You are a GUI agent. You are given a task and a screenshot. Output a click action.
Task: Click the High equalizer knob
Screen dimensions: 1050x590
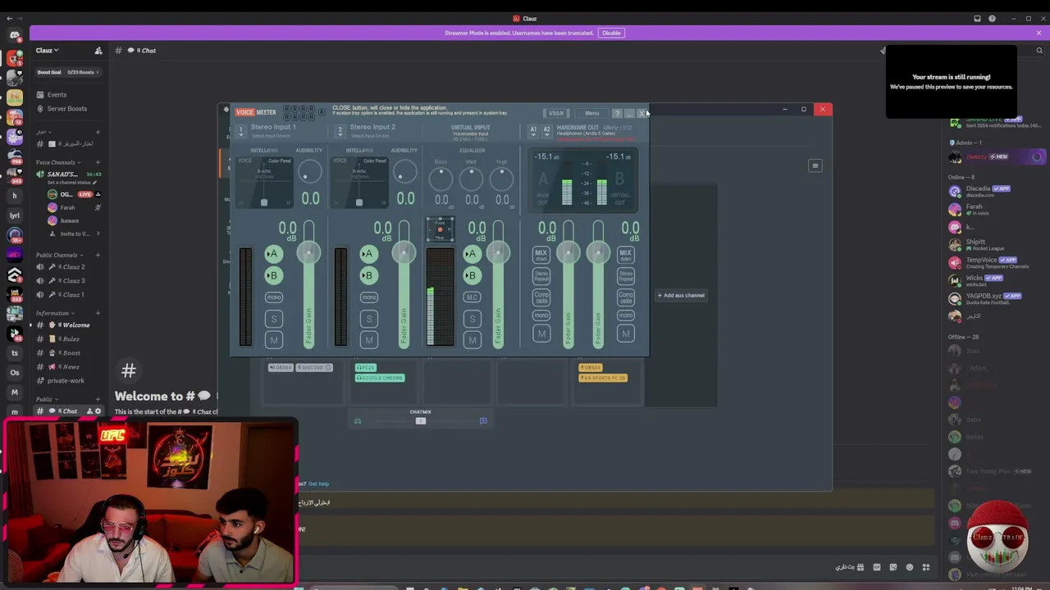[502, 178]
